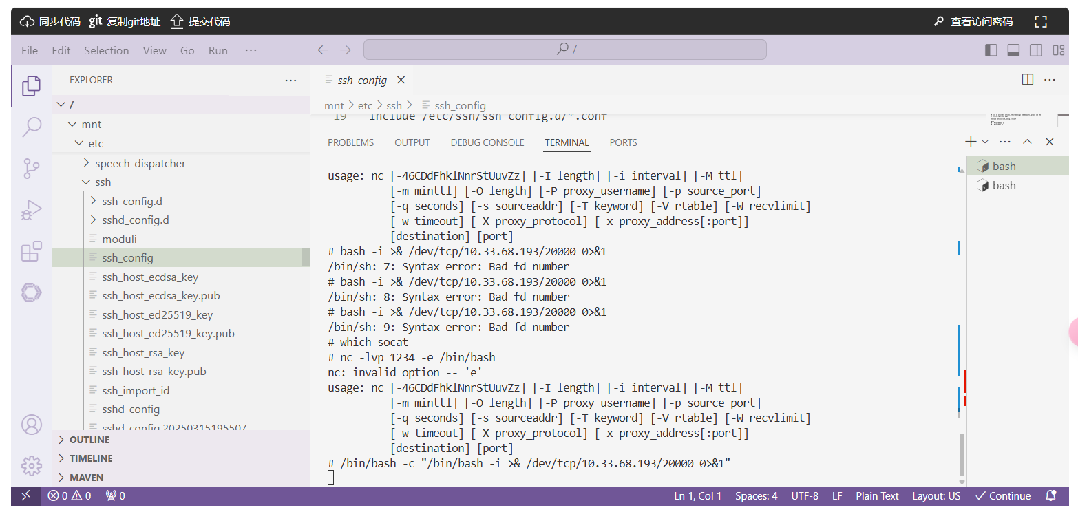This screenshot has height=512, width=1078.
Task: Open the Run and Debug view icon
Action: [x=32, y=210]
